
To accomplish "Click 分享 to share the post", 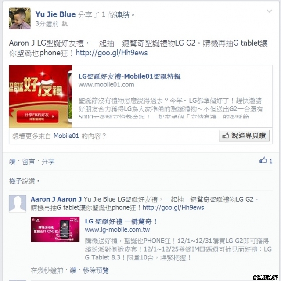I will point(48,162).
